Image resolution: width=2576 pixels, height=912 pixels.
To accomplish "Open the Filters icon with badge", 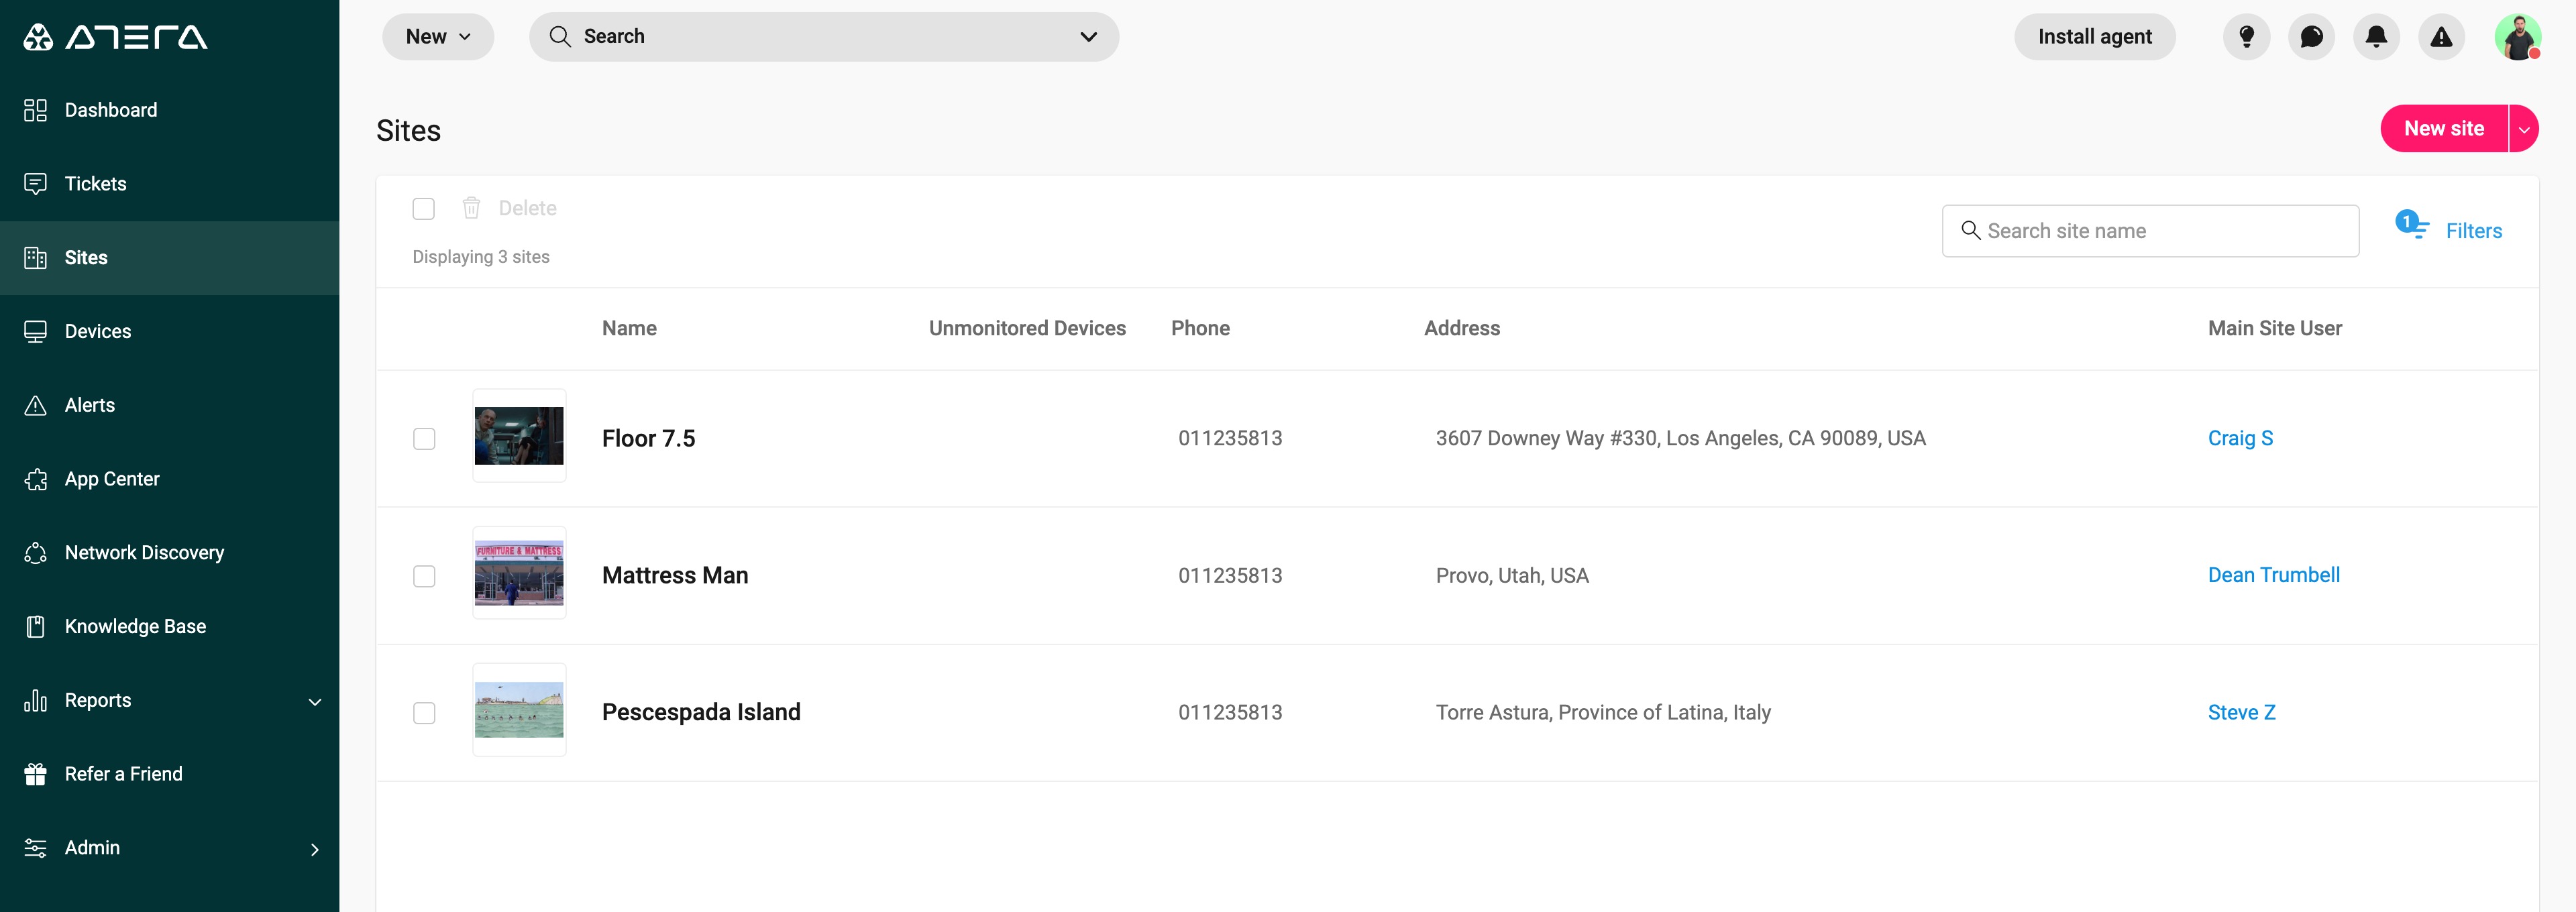I will (2412, 225).
